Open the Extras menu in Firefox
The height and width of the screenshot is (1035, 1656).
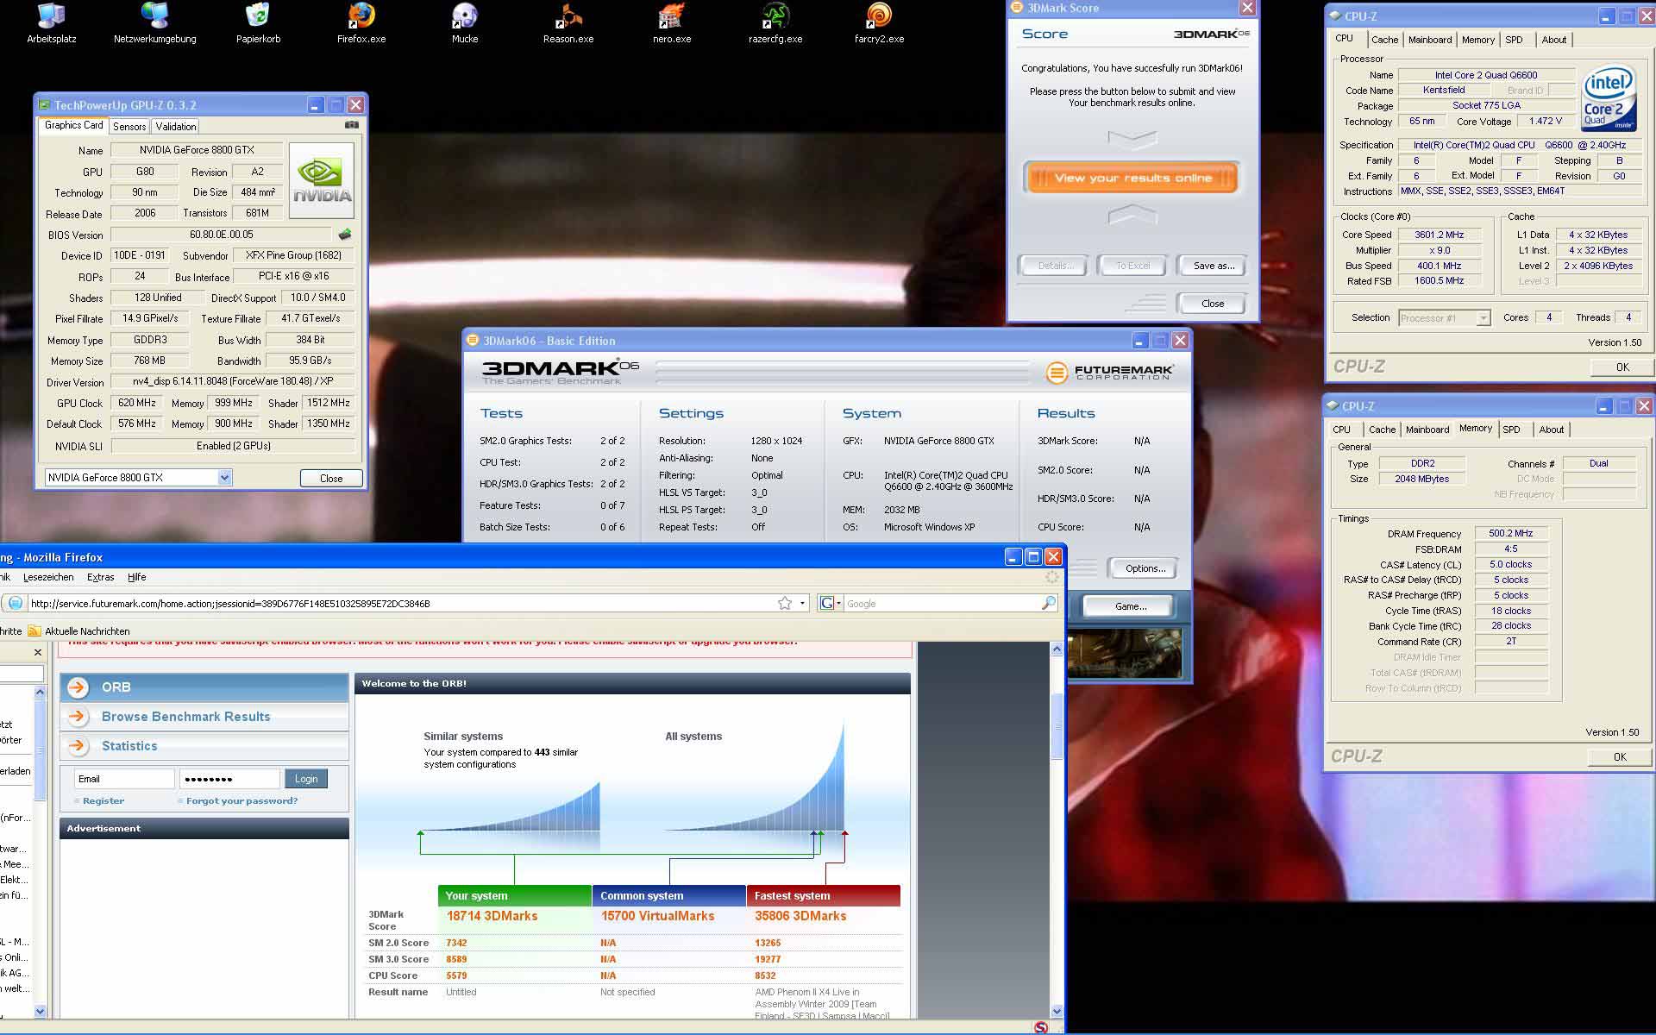[x=101, y=578]
